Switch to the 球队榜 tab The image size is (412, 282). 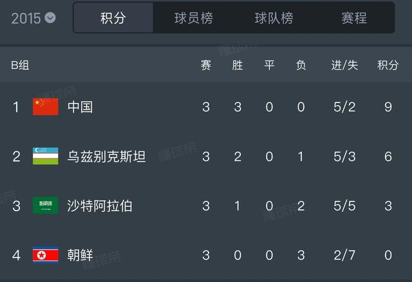(274, 18)
